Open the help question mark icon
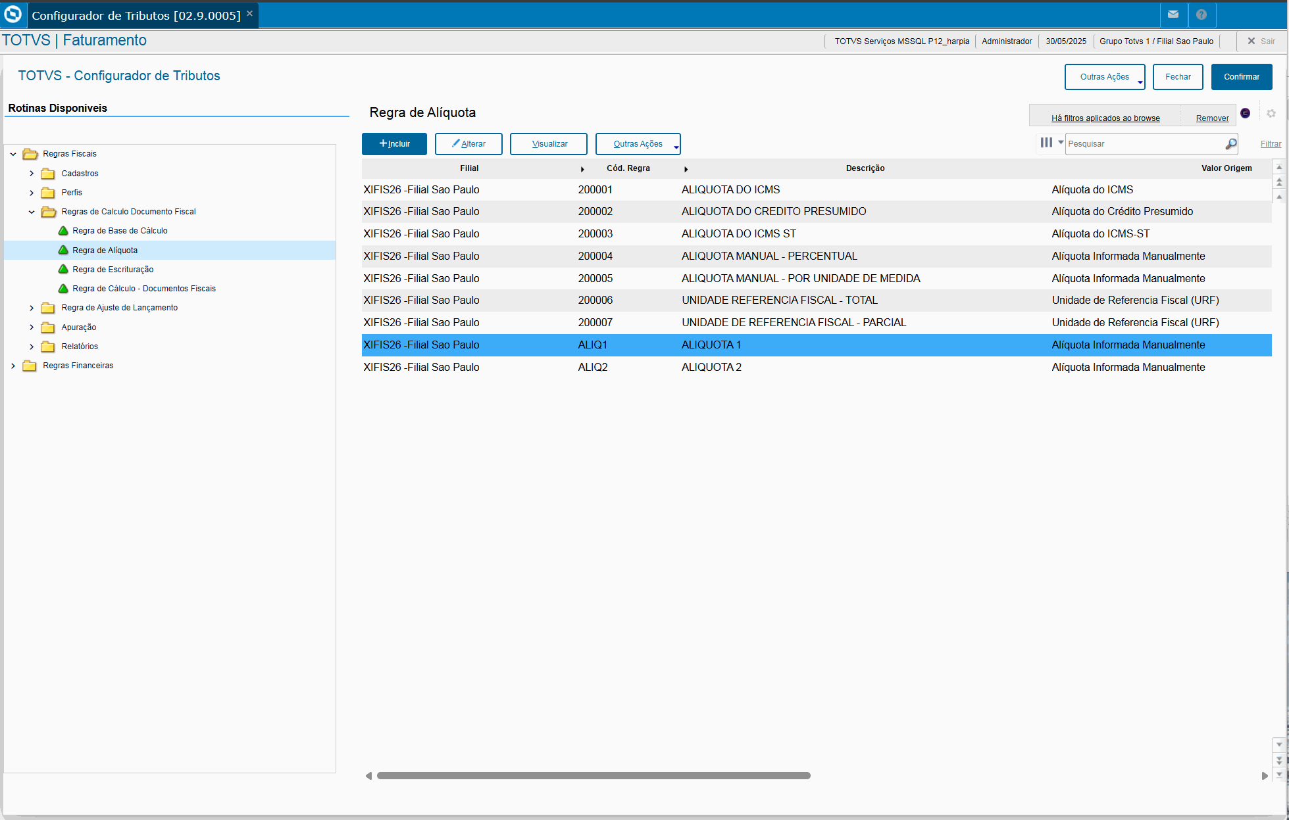The image size is (1289, 820). click(x=1201, y=14)
